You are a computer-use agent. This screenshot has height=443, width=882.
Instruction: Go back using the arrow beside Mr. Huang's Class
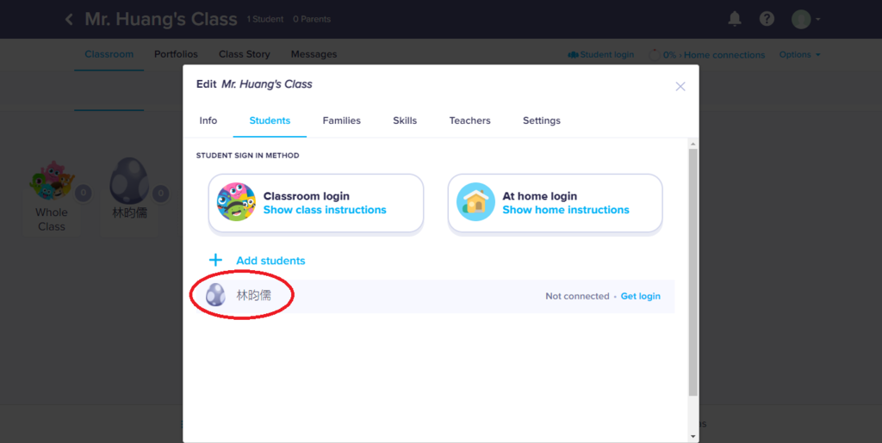point(69,19)
